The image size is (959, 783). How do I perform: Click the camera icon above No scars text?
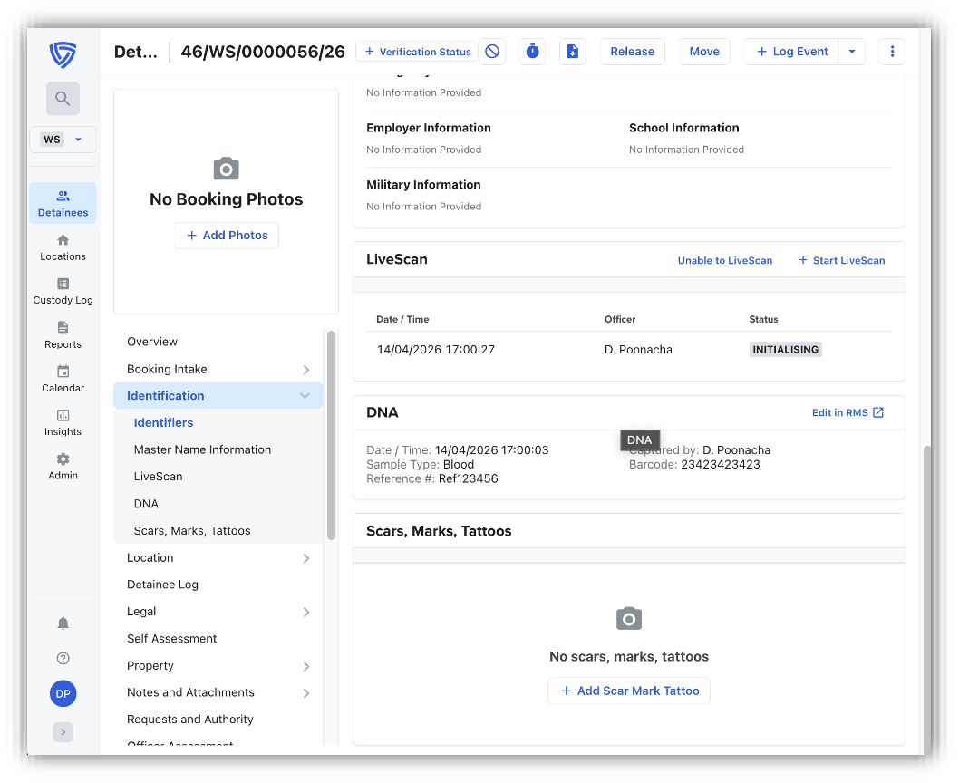click(629, 618)
